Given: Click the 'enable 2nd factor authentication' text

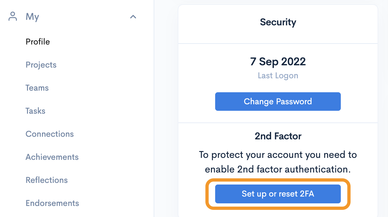Looking at the screenshot, I should [278, 169].
